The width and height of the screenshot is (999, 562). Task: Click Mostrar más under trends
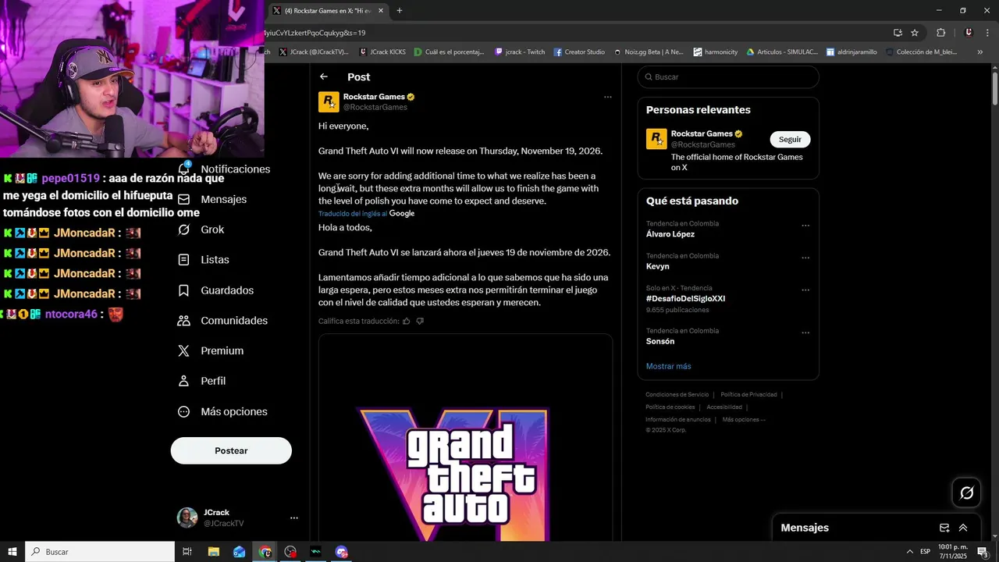[x=668, y=366]
